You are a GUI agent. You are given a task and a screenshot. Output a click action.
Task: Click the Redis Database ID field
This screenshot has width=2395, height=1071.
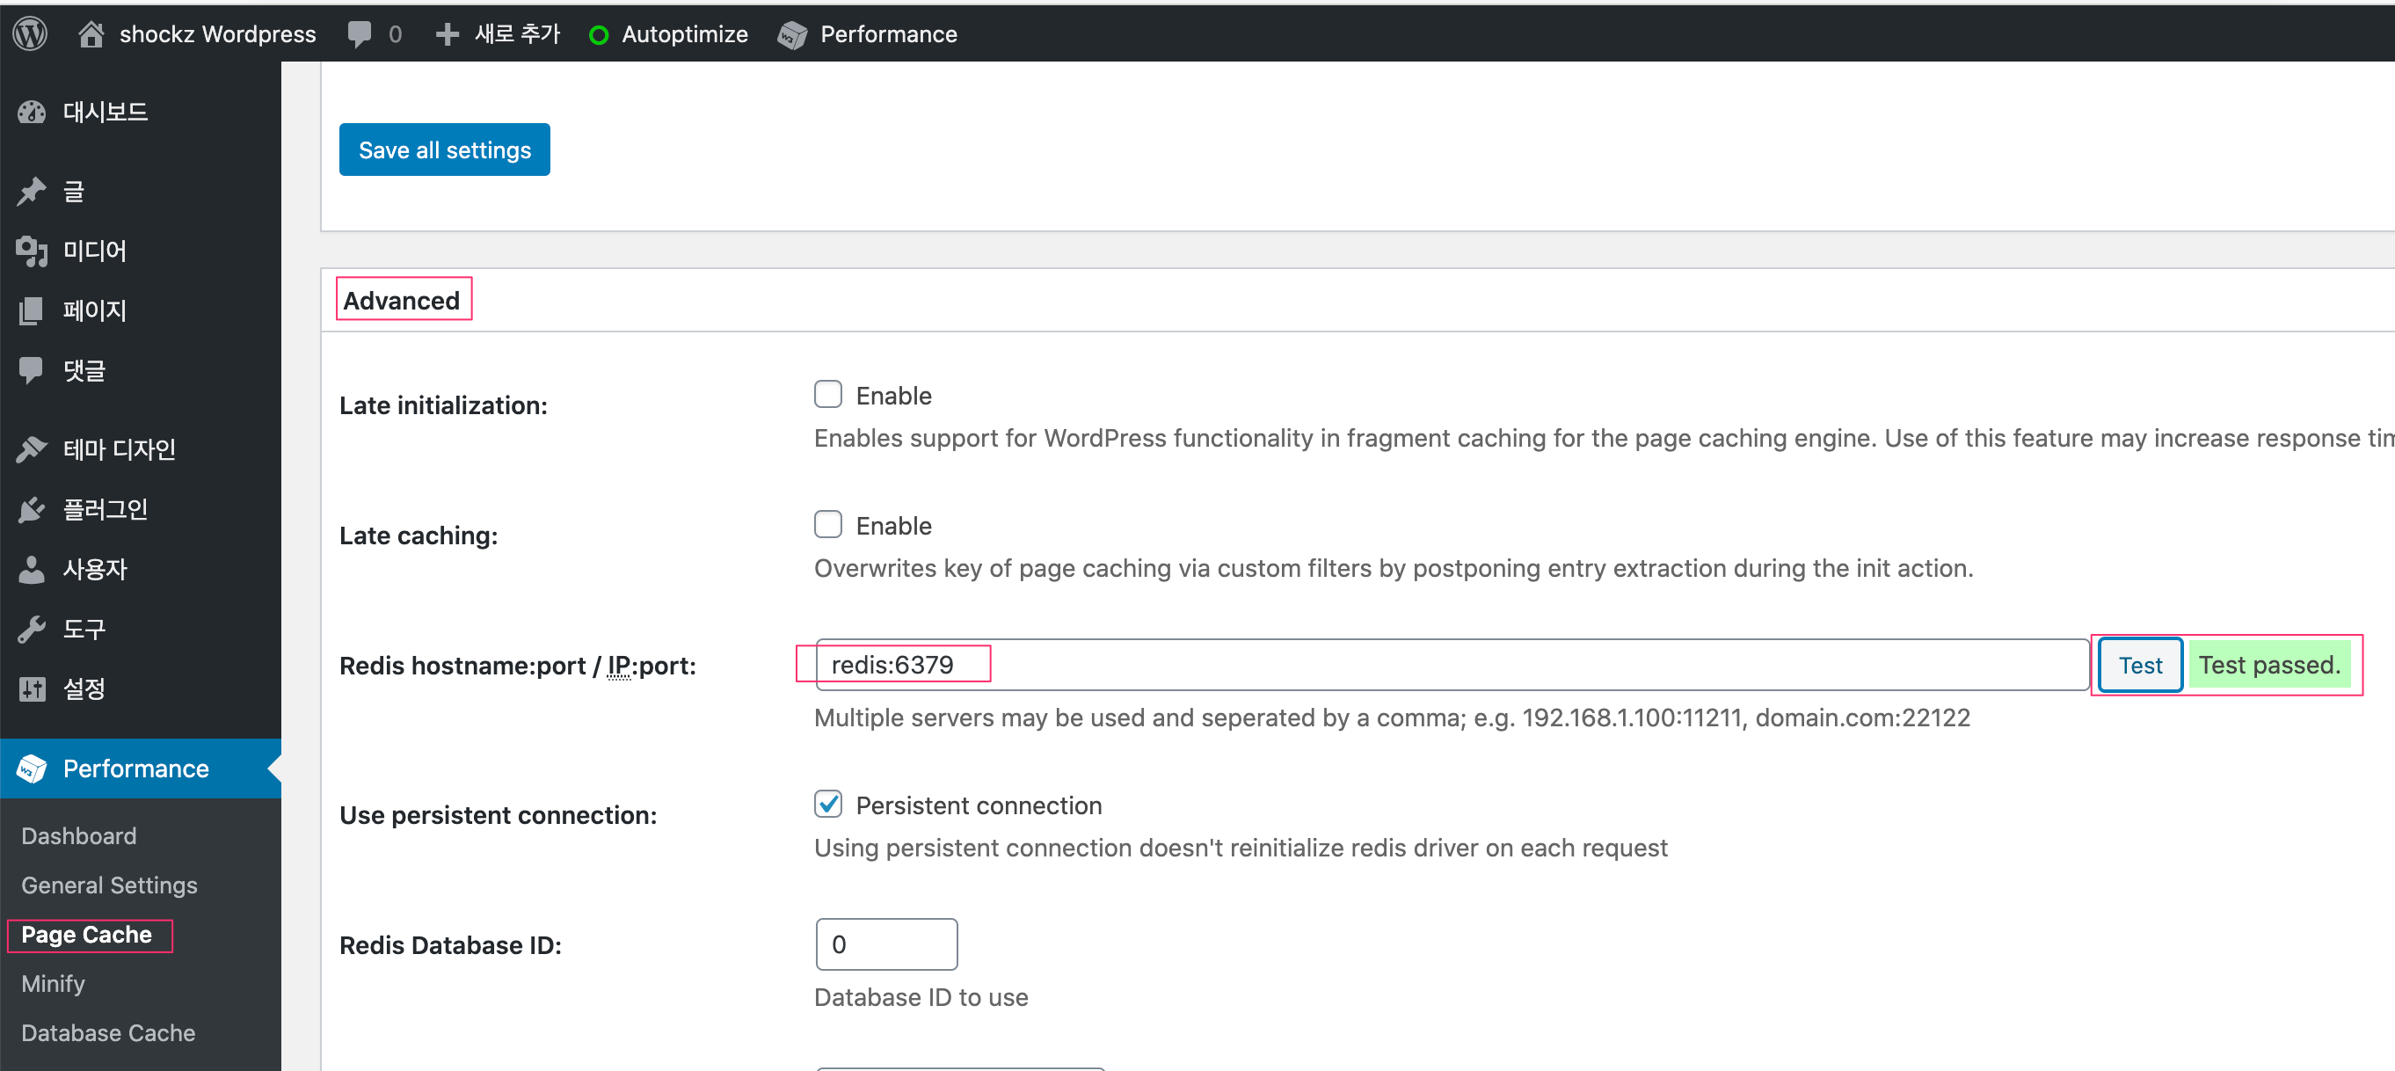coord(886,944)
